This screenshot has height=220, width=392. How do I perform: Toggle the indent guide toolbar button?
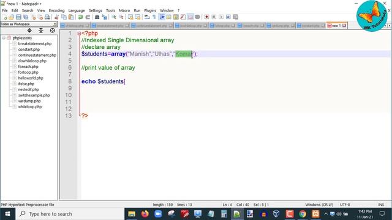[x=162, y=17]
